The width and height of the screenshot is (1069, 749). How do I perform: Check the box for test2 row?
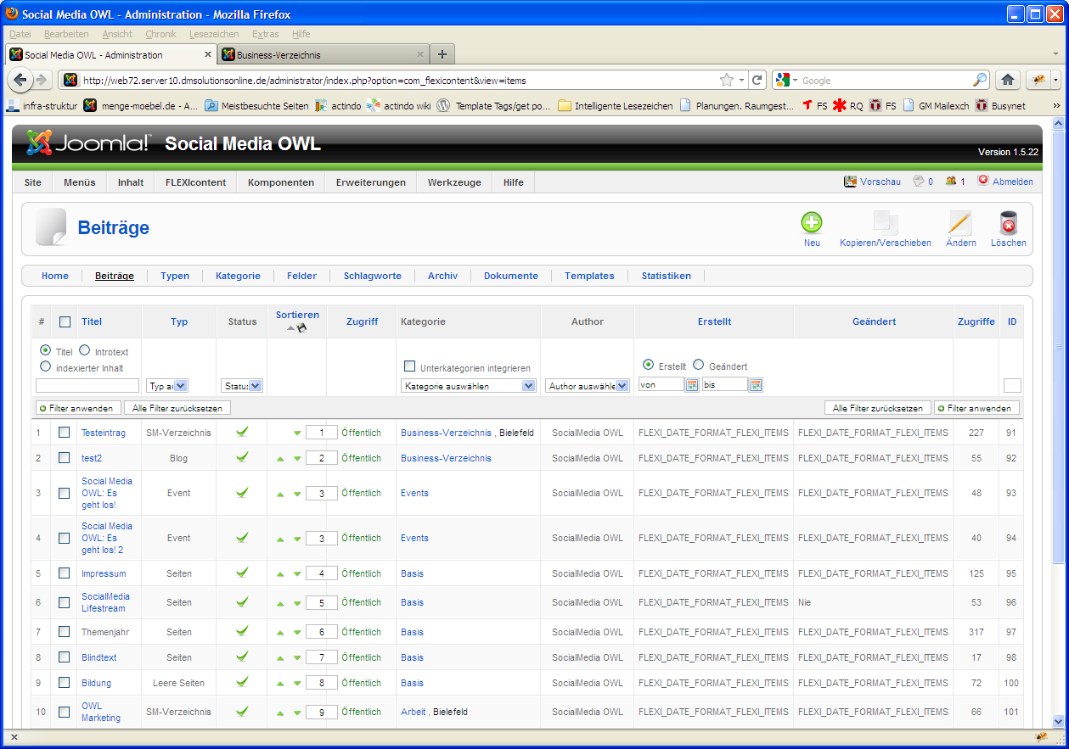coord(64,457)
